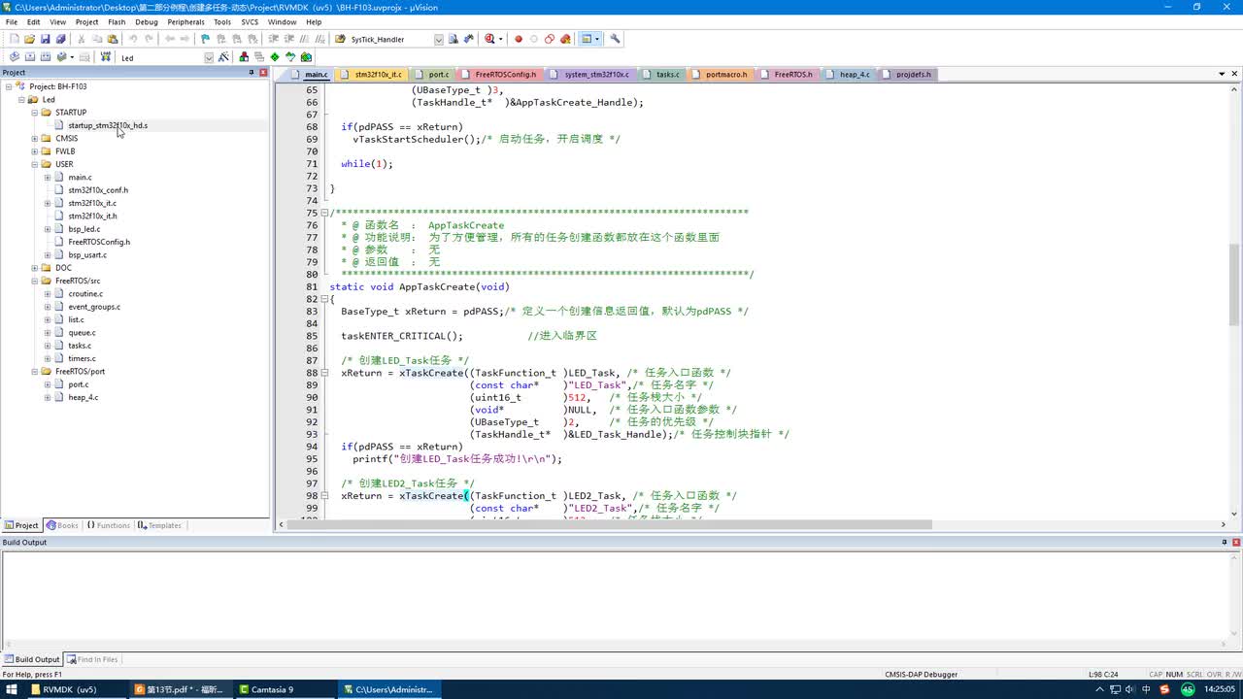Collapse the USER group
Viewport: 1243px width, 699px height.
click(34, 164)
